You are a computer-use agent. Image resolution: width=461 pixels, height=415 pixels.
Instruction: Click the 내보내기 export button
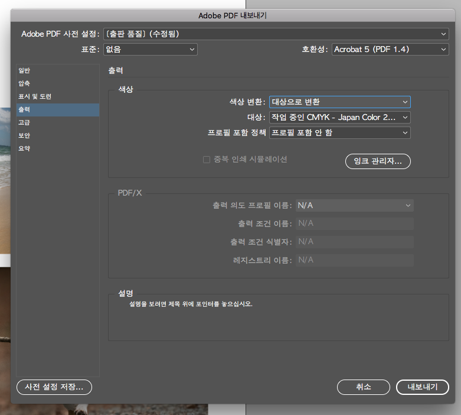[423, 387]
